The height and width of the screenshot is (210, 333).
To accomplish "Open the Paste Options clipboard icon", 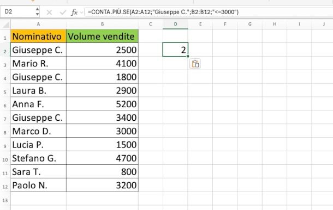I will tap(195, 64).
